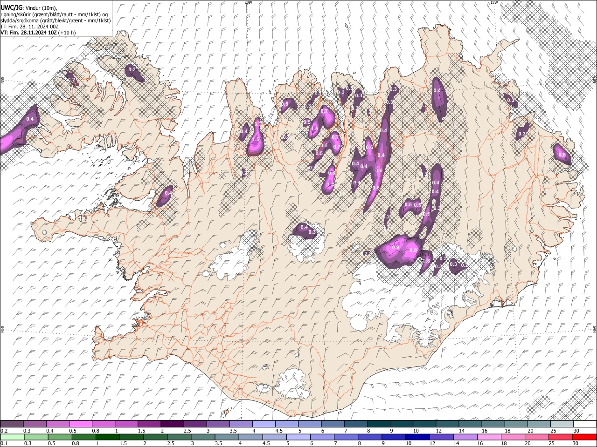This screenshot has width=597, height=447.
Task: Click the 'IT: Fim. 28. 11. 2024 00Z' line
Action: tap(29, 27)
